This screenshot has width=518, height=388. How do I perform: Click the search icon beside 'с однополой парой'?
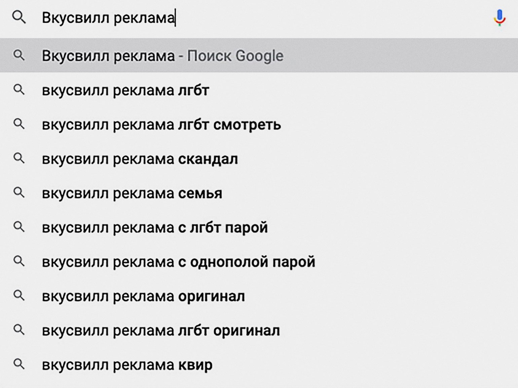point(19,261)
